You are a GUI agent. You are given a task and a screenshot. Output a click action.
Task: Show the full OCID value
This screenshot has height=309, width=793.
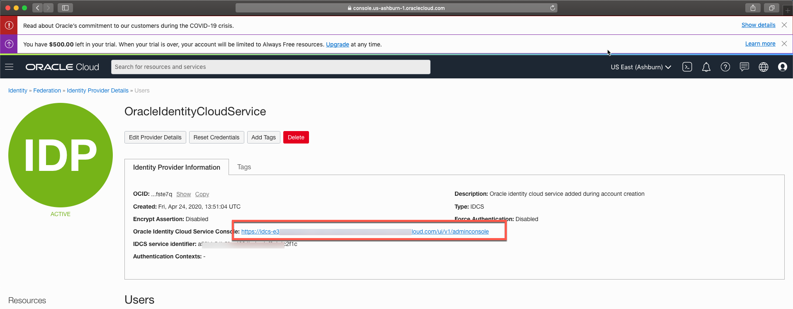pos(183,194)
